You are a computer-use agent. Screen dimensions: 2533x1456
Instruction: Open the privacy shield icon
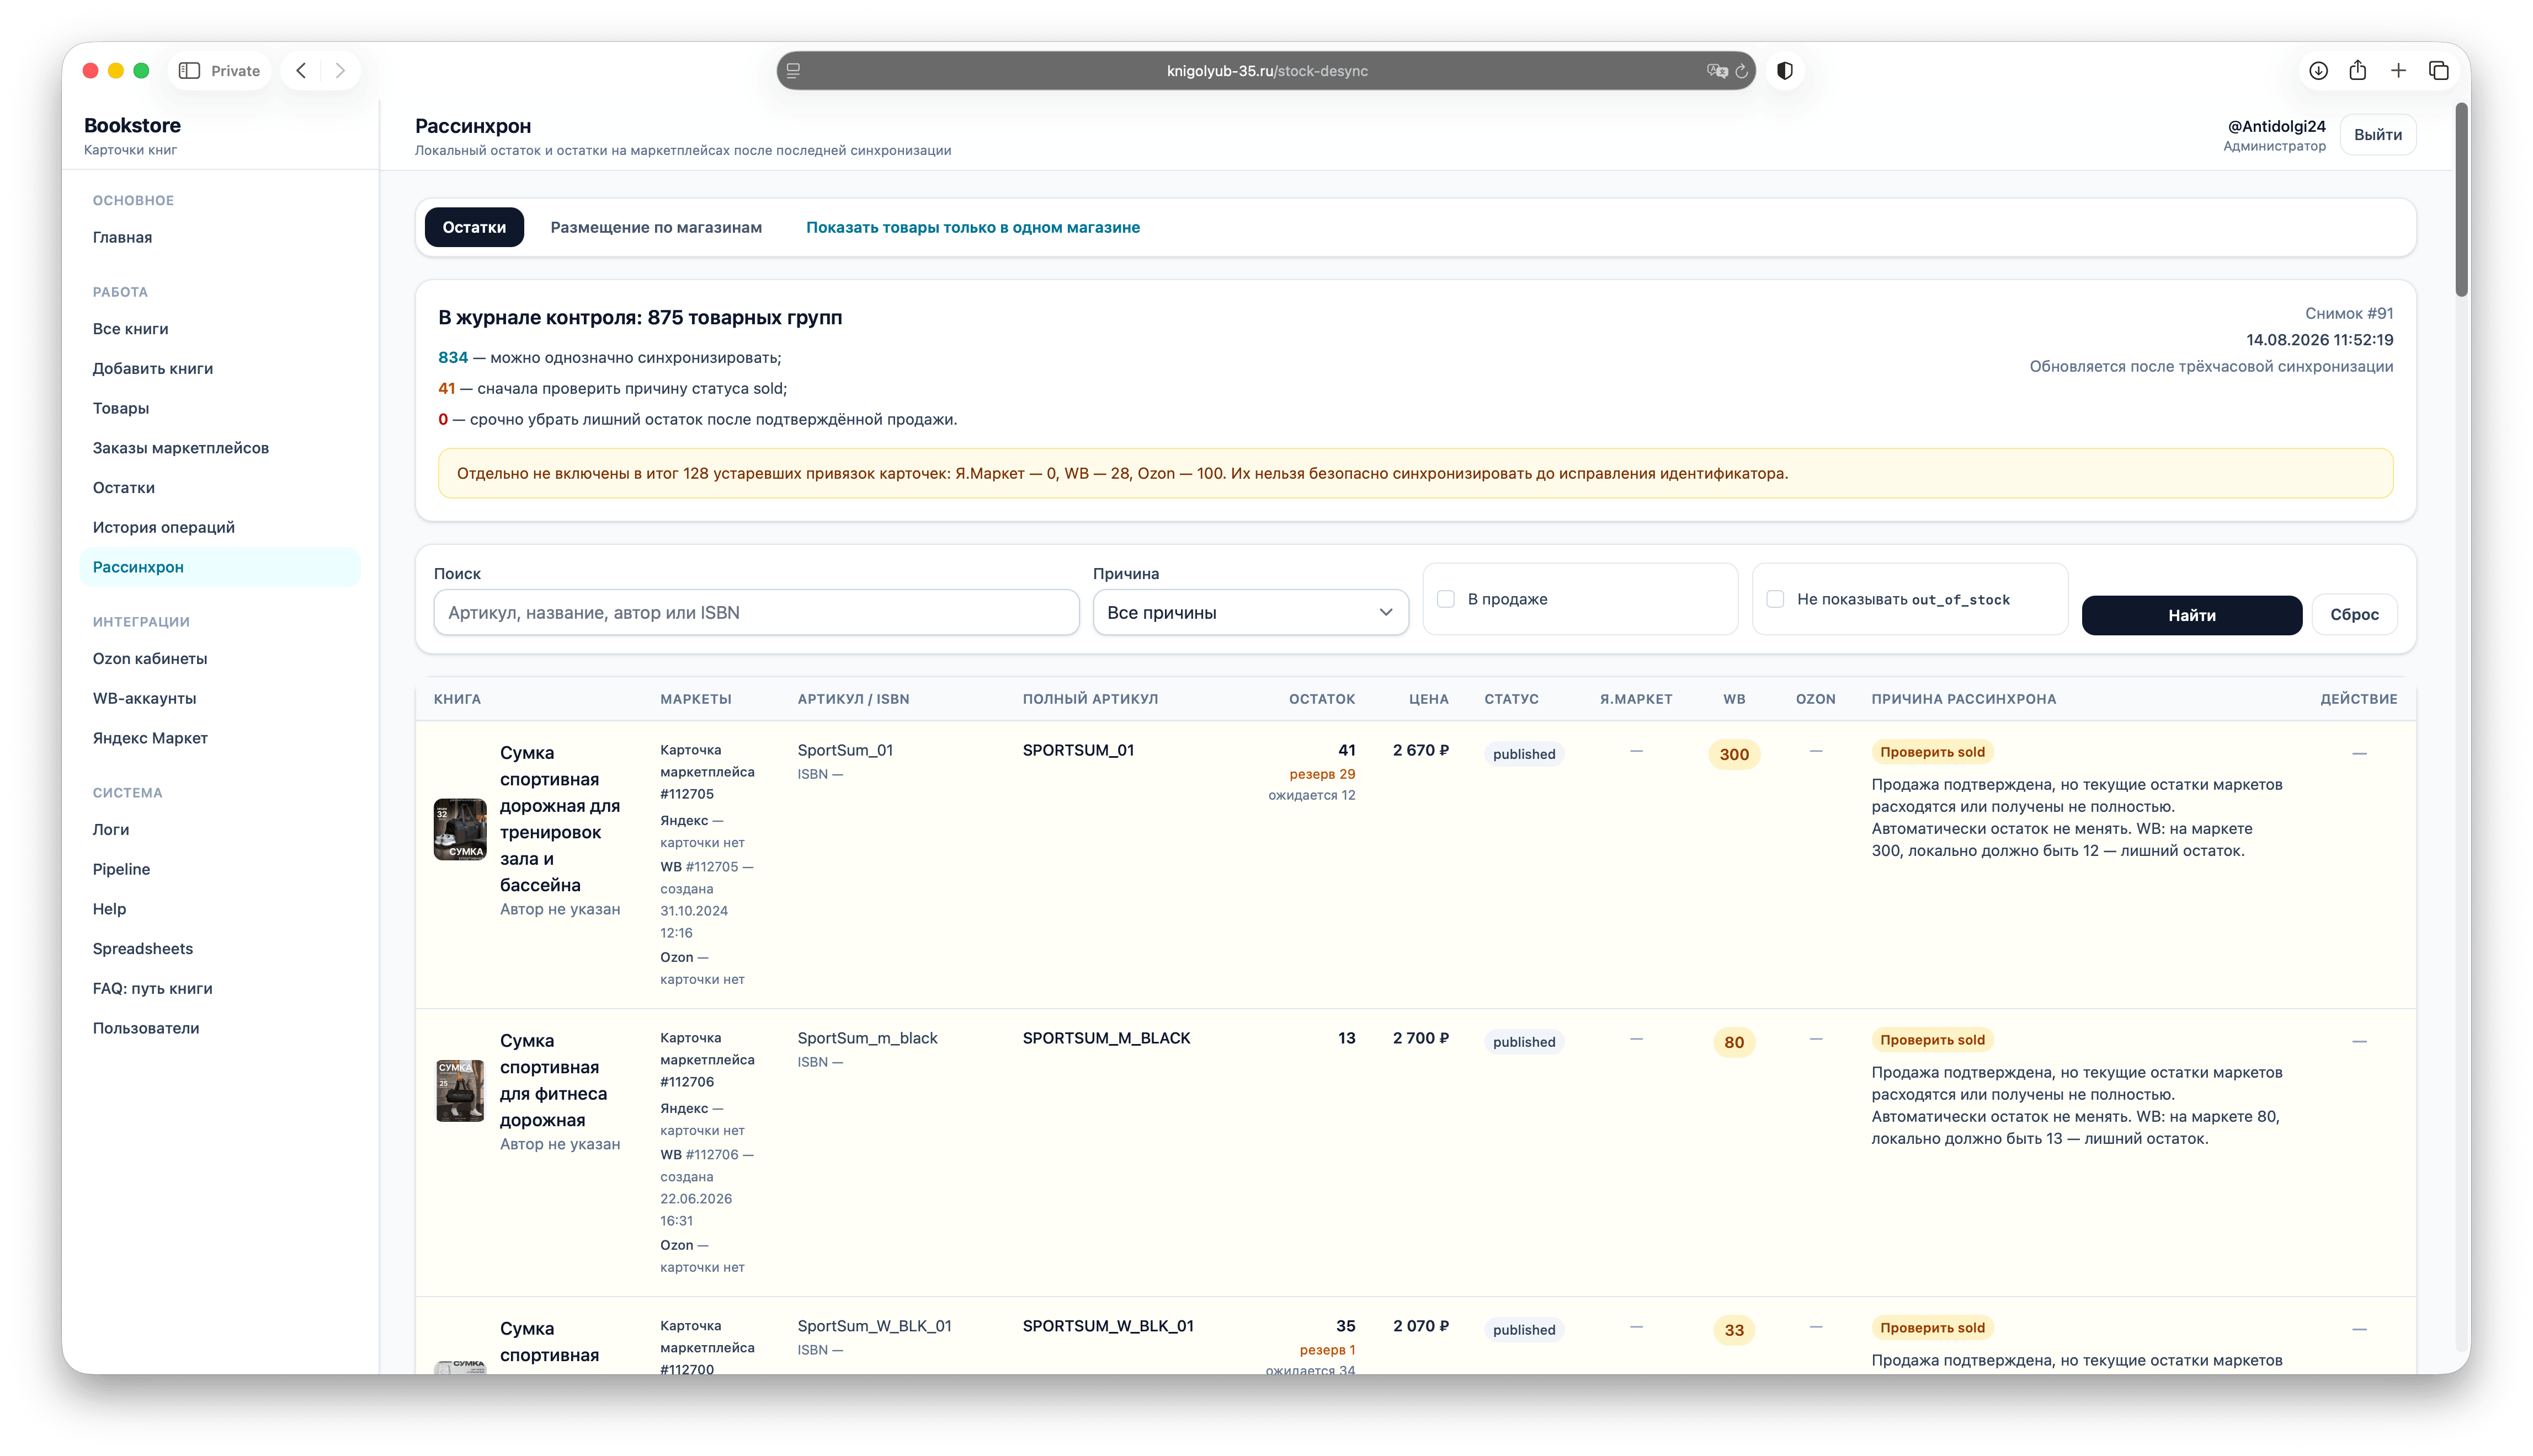pos(1785,70)
